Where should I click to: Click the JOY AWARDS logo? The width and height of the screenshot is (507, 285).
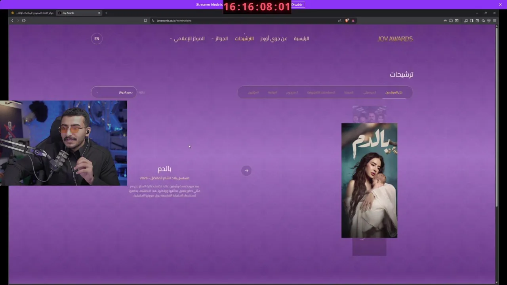coord(395,39)
